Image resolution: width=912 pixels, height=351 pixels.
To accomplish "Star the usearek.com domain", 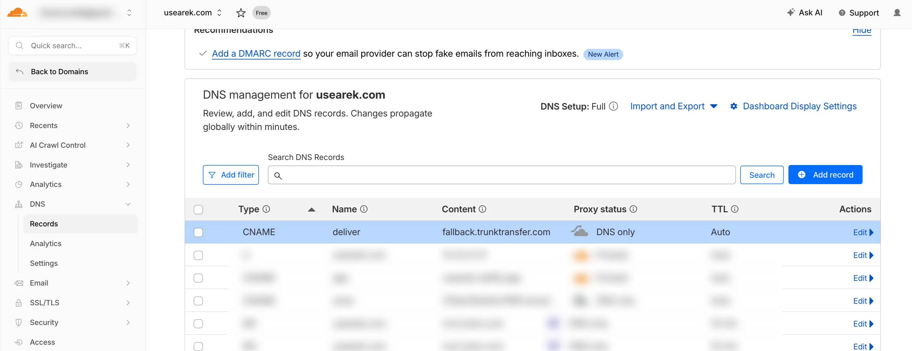I will coord(241,13).
